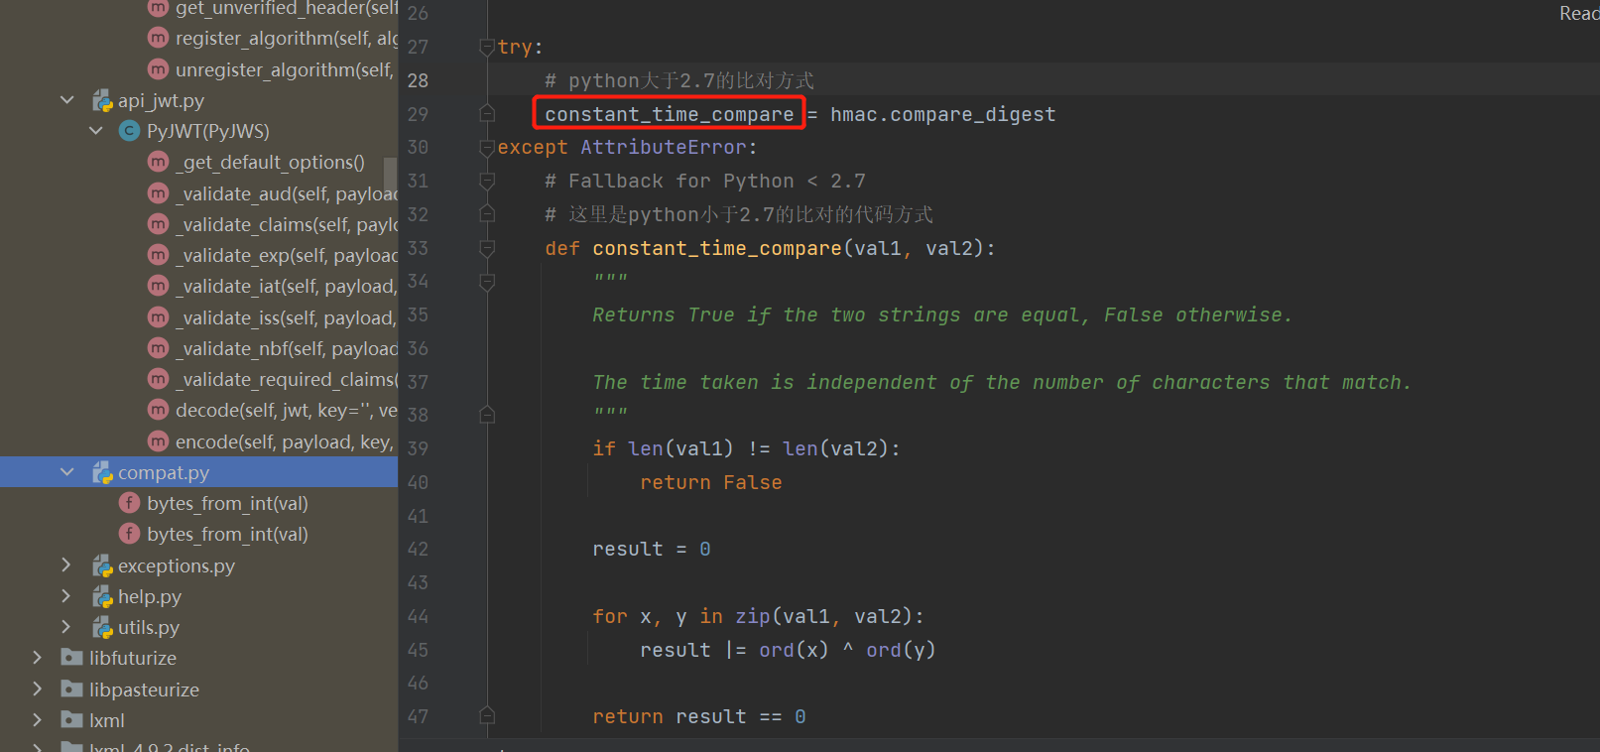1600x752 pixels.
Task: Click hmac.compare_digest in line 29
Action: (x=942, y=114)
